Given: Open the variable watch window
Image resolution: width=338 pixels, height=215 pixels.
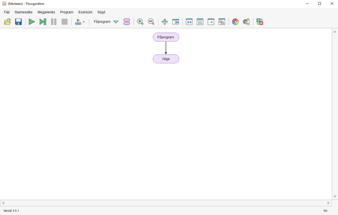Looking at the screenshot, I should pyautogui.click(x=189, y=22).
